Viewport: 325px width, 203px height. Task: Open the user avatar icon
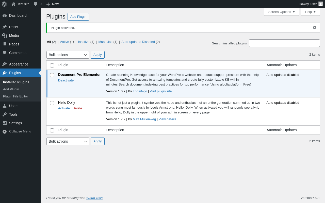pos(321,4)
